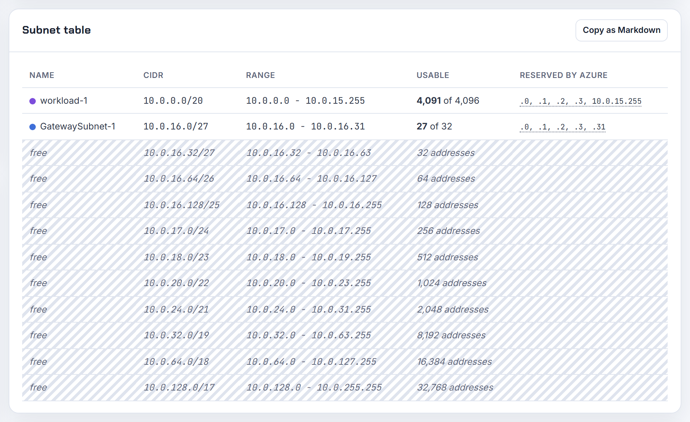Select the free block 10.0.17.0/24
The image size is (690, 422).
tap(176, 231)
